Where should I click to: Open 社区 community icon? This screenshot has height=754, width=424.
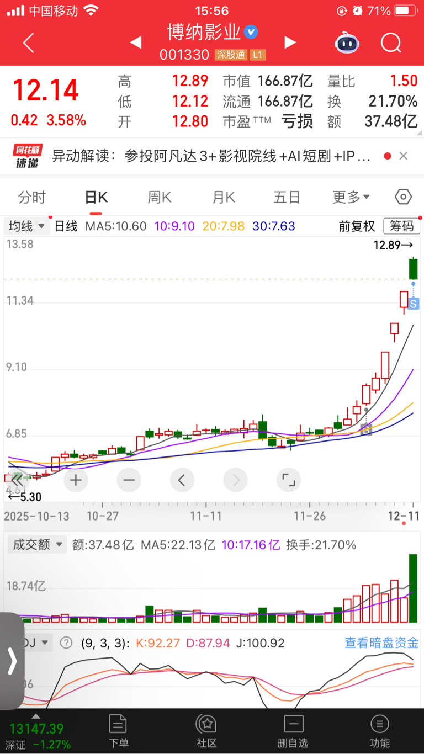(206, 731)
